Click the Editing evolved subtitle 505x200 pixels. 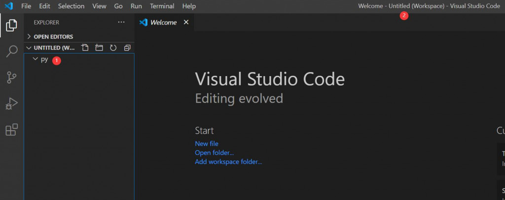239,98
